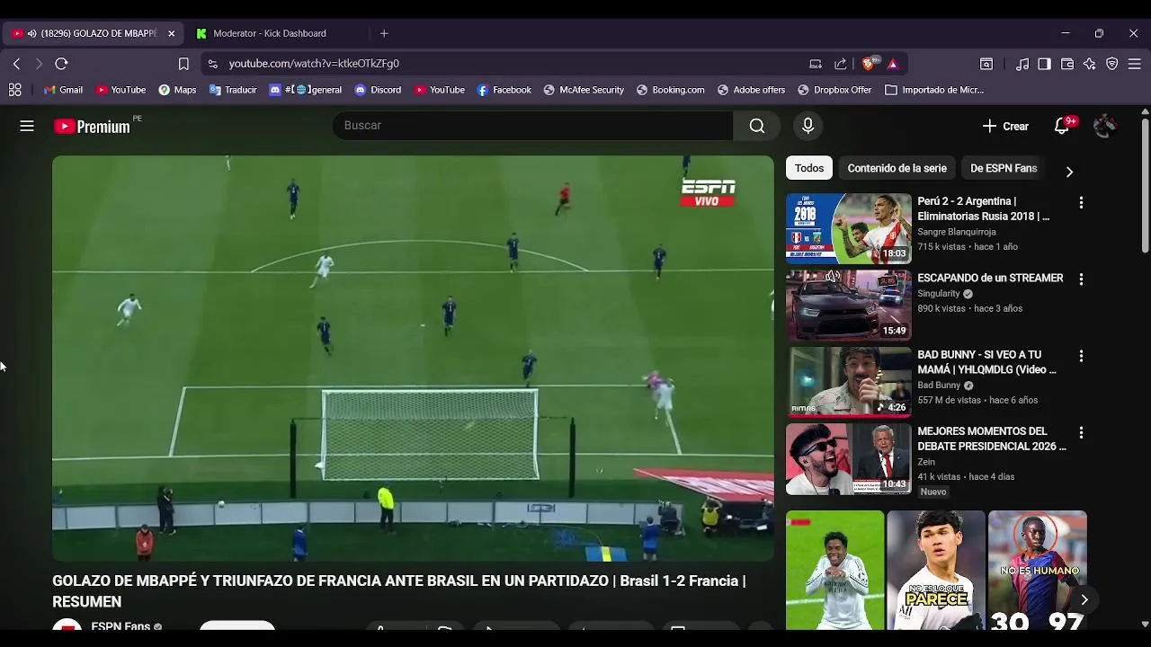Select the Contenido de la serie chip
The image size is (1151, 647).
click(x=897, y=168)
